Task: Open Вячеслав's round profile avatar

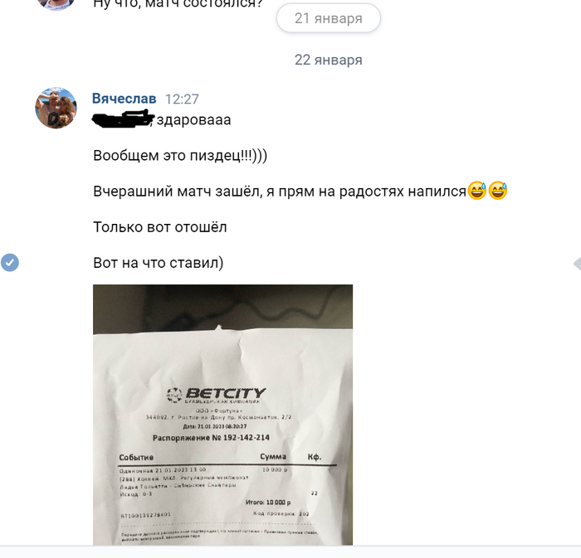Action: coord(56,108)
